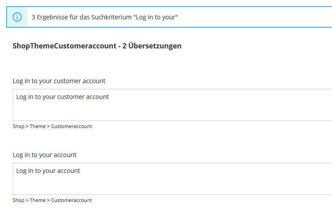
Task: Click 'Theme' in the bottom breadcrumb
Action: (x=37, y=200)
